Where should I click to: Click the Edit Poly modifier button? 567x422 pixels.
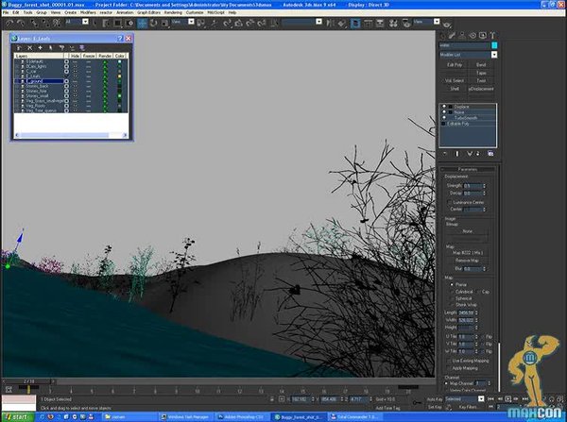(x=455, y=65)
